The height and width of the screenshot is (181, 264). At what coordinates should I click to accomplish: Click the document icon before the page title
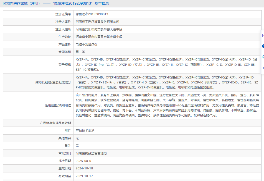[x=4, y=4]
